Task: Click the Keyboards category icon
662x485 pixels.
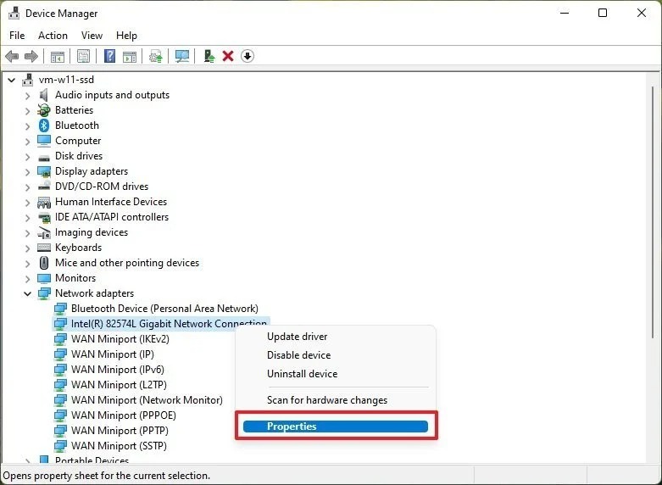Action: pyautogui.click(x=44, y=248)
